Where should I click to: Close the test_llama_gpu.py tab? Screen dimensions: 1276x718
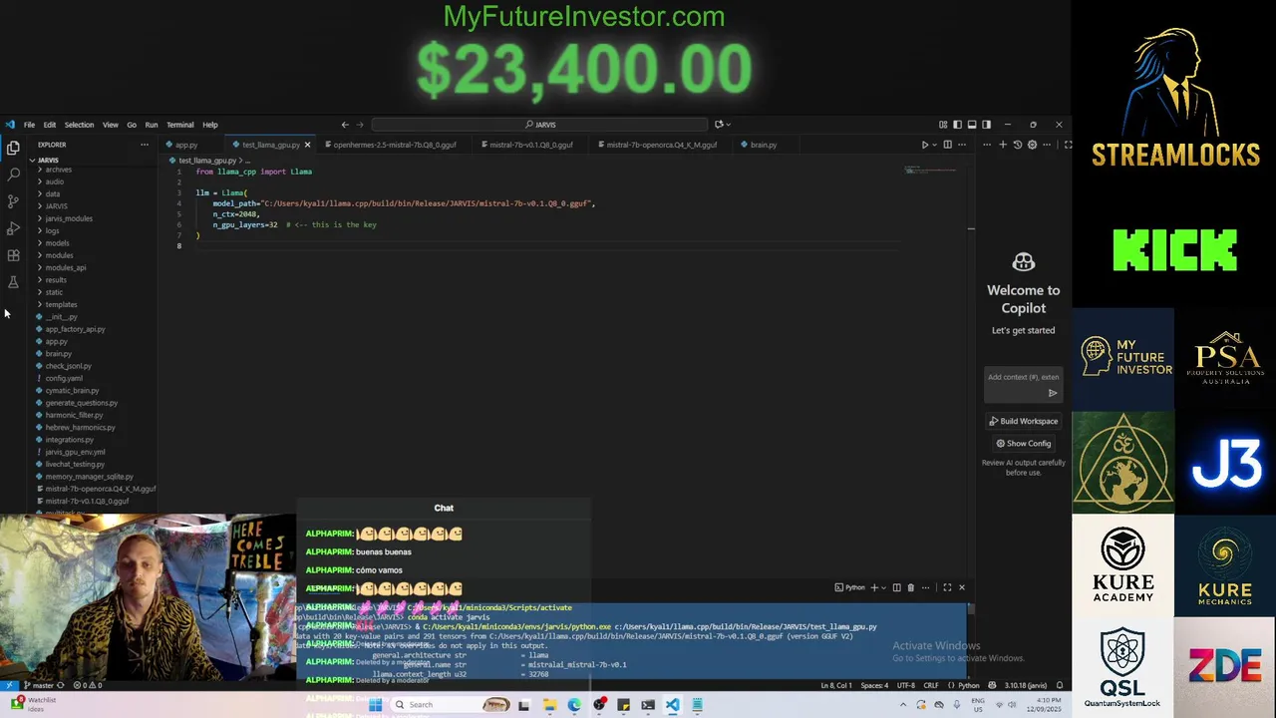click(x=307, y=145)
